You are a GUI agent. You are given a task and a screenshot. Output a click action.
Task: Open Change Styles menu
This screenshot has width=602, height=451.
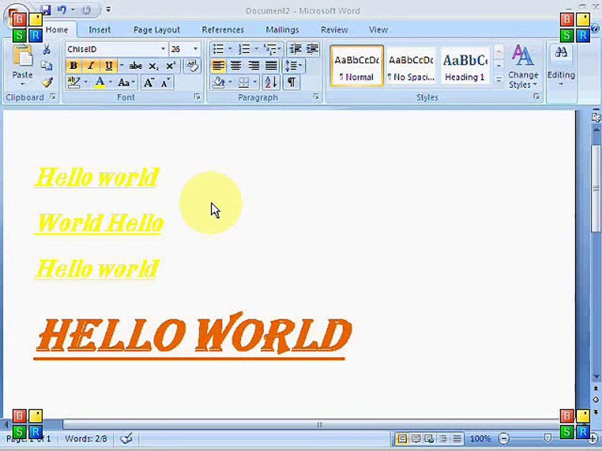point(522,66)
